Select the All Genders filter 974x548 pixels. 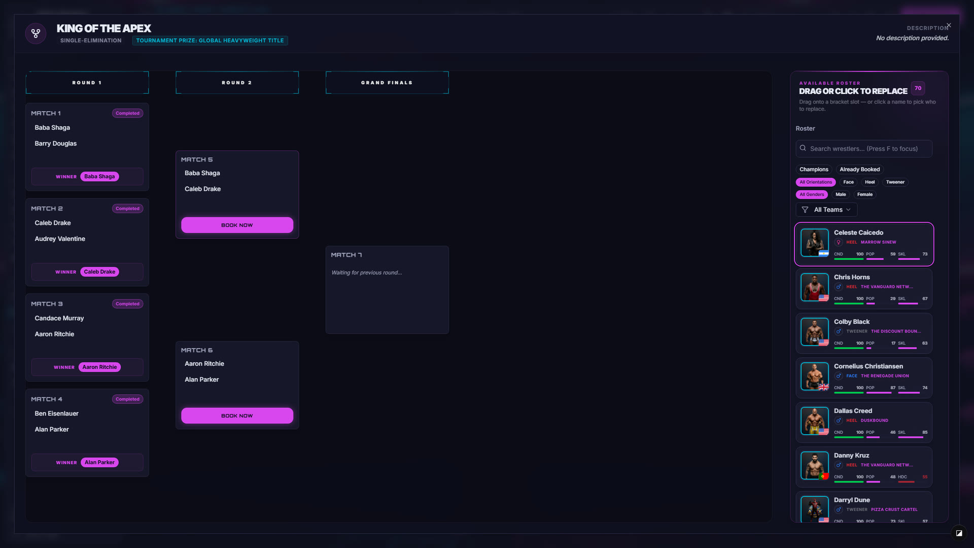812,194
